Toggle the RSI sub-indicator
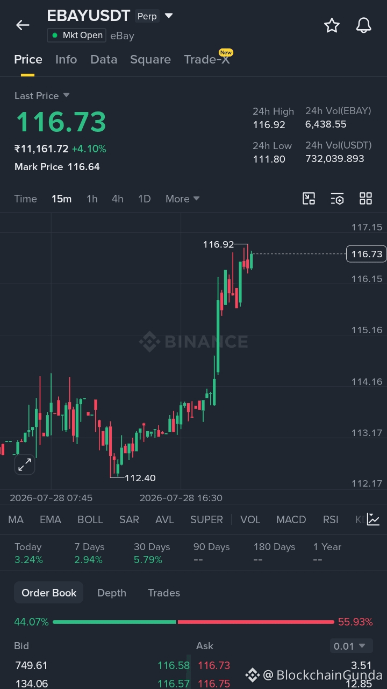Image resolution: width=387 pixels, height=689 pixels. tap(331, 519)
